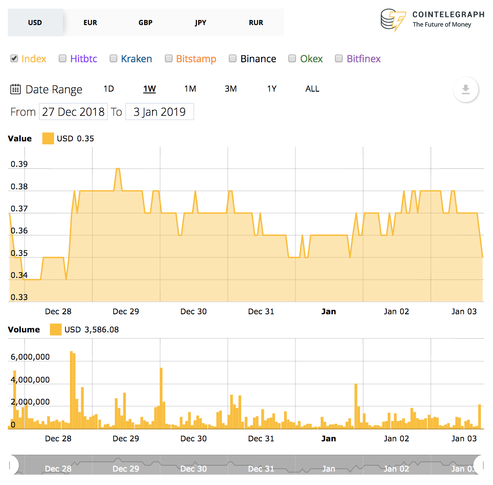Open the calendar date picker icon
The width and height of the screenshot is (493, 485).
click(x=15, y=89)
